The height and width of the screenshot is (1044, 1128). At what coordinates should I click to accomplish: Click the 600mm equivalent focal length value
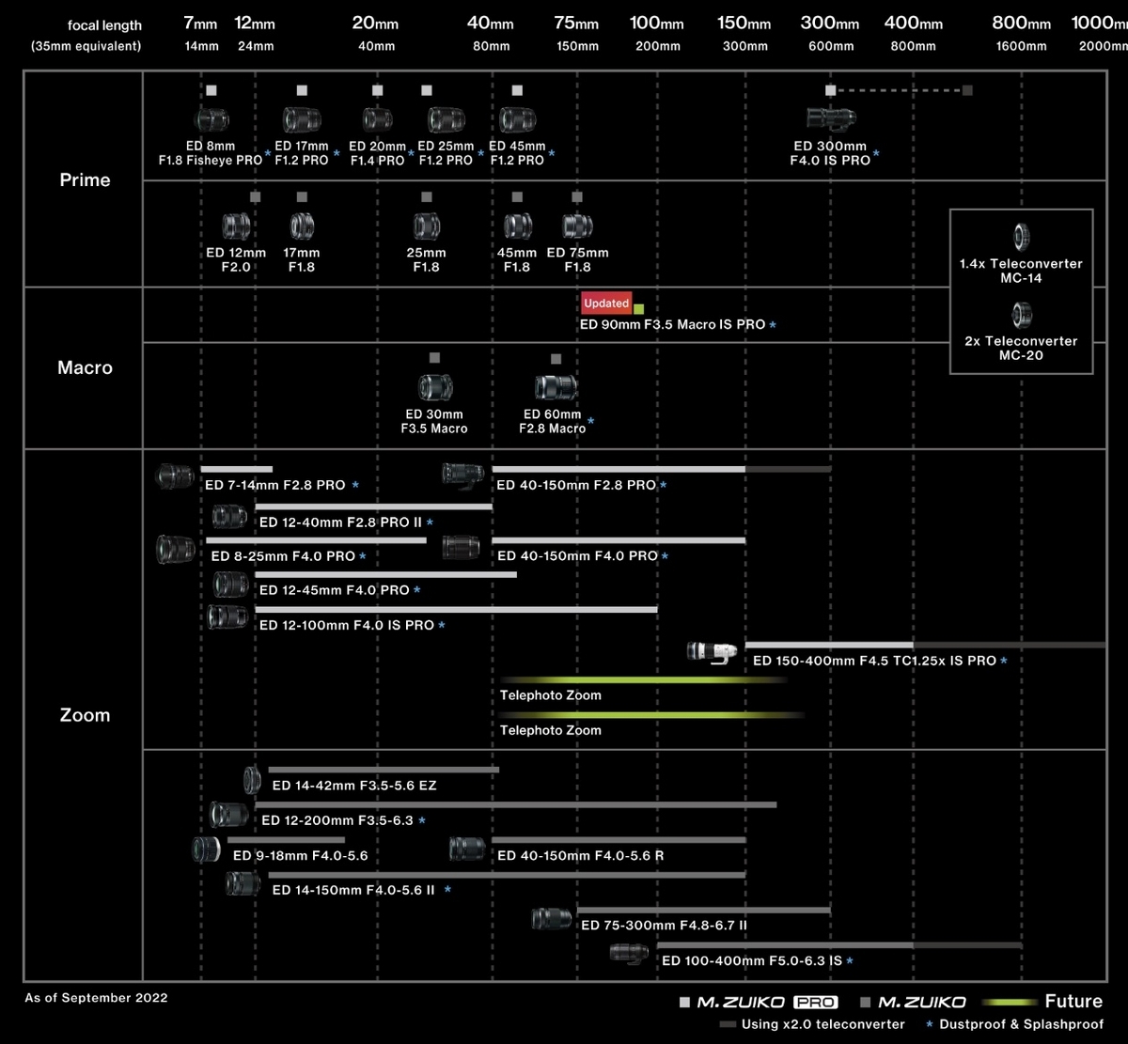point(831,46)
